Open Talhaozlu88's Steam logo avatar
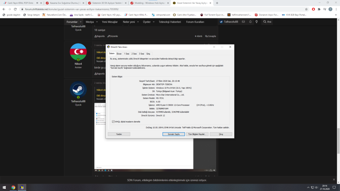340x191 pixels. 78,89
